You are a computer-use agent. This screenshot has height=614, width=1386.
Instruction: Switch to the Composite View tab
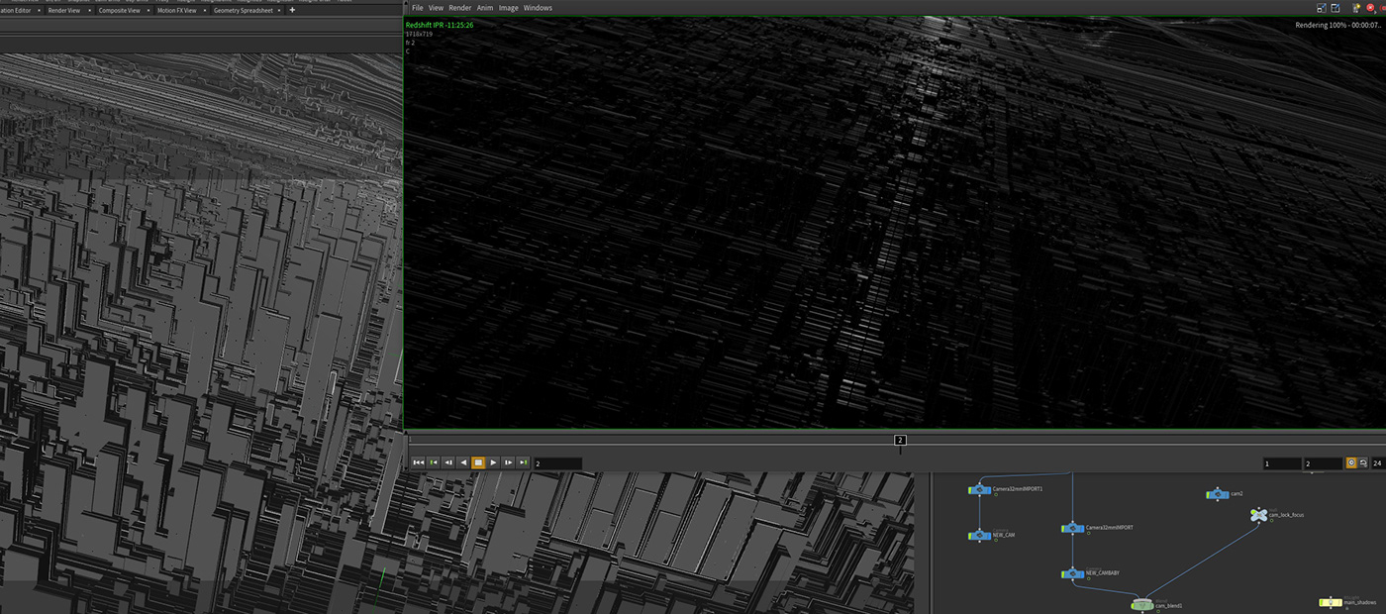point(119,10)
